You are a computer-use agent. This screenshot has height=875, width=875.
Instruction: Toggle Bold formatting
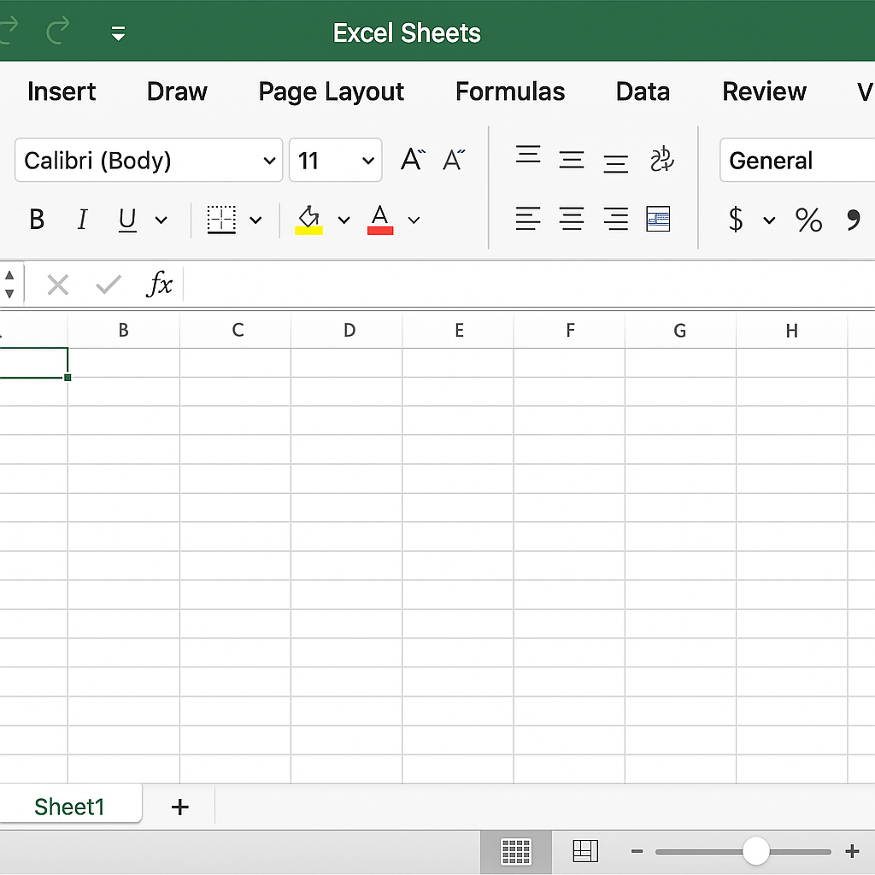tap(37, 220)
